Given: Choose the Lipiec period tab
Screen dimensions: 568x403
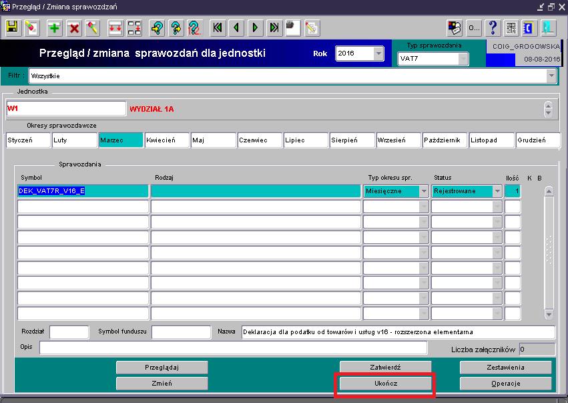Looking at the screenshot, I should pos(306,140).
